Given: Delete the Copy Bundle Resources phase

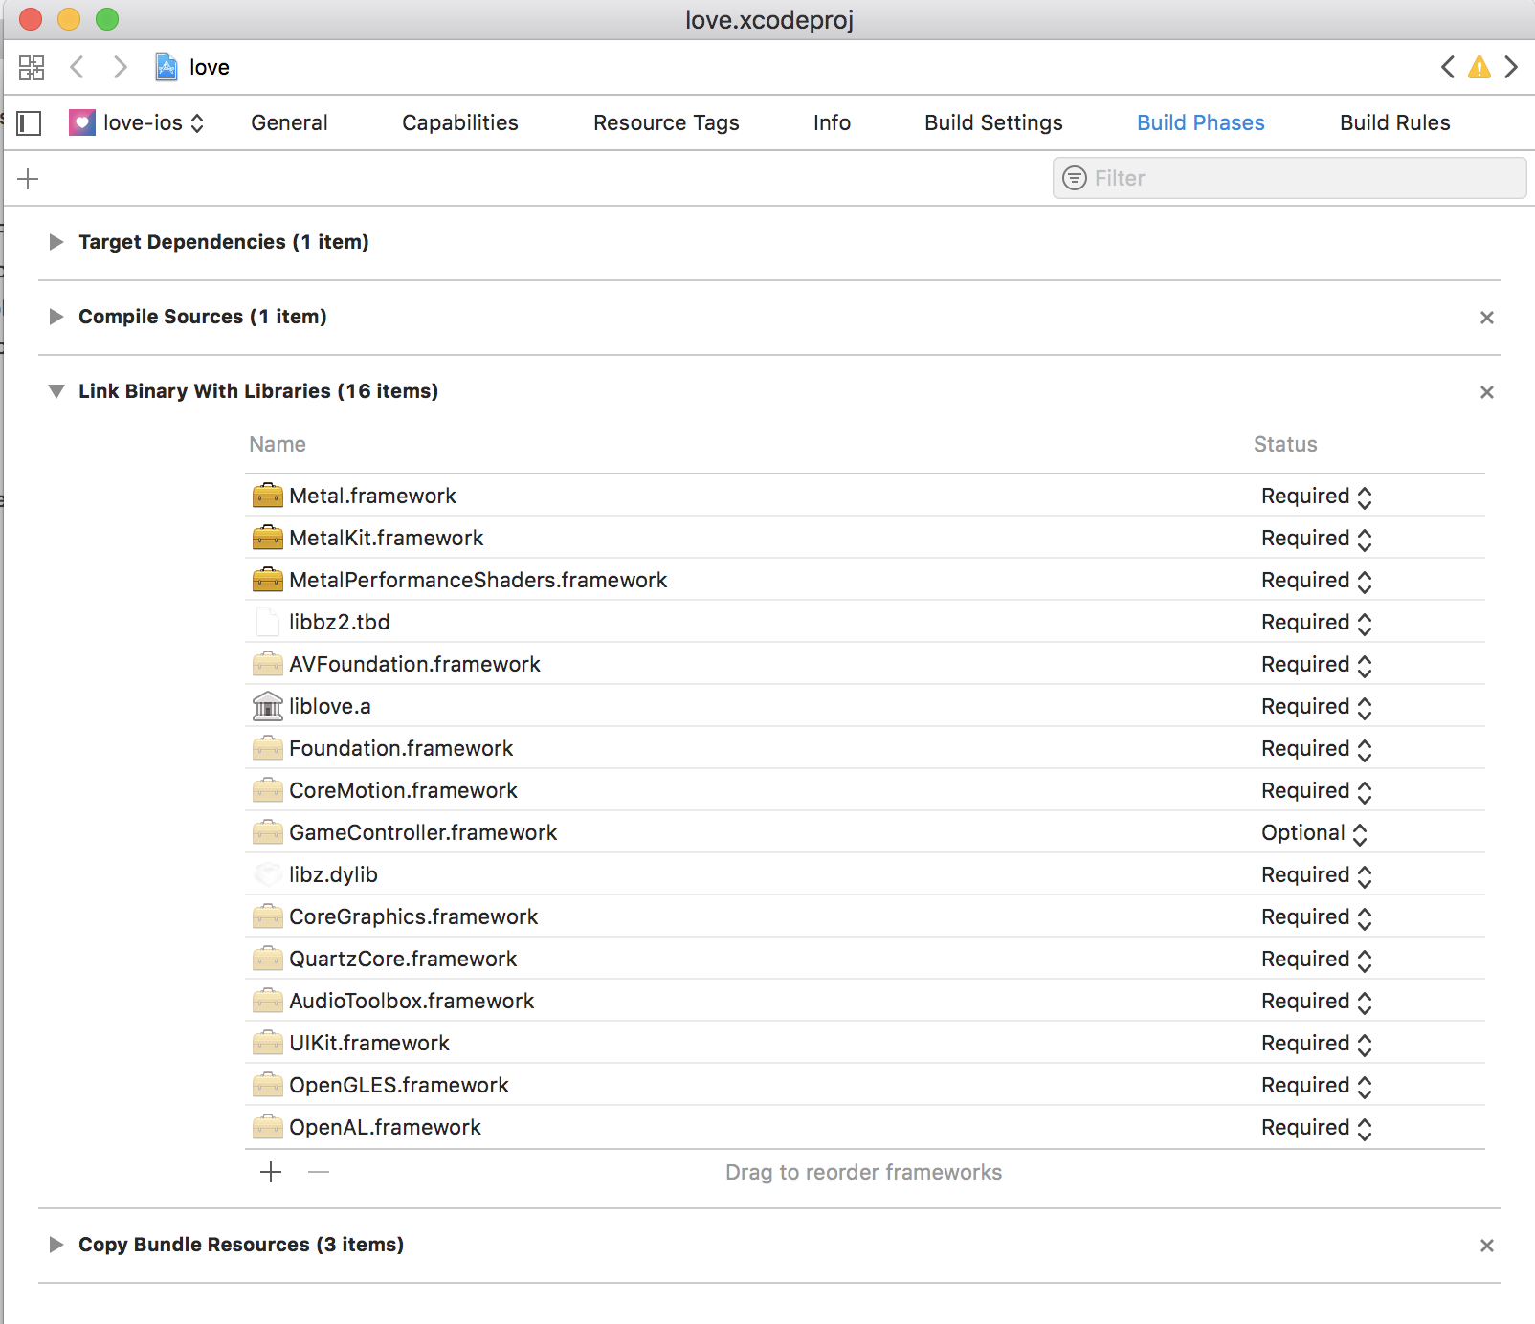Looking at the screenshot, I should pyautogui.click(x=1487, y=1246).
